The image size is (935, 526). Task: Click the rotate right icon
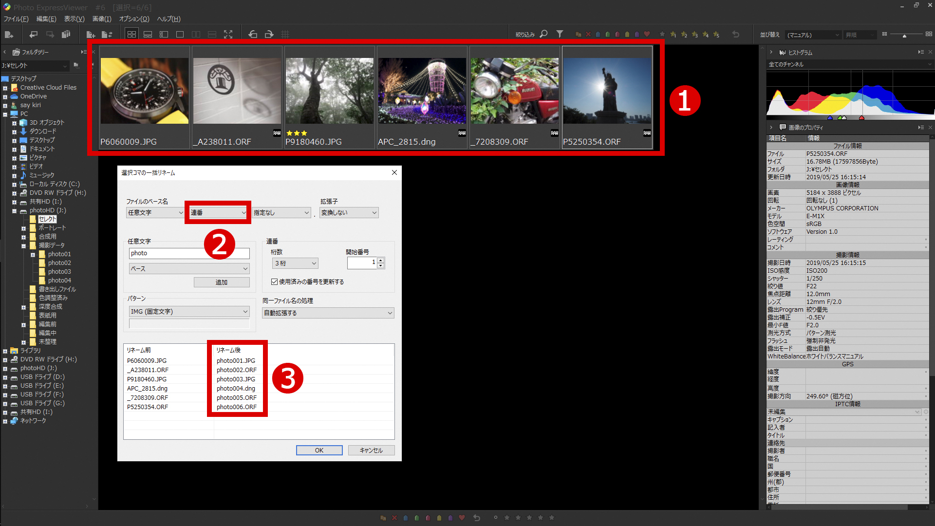point(269,35)
